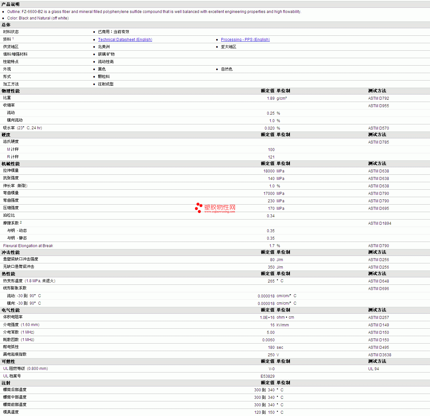Select the V-0 flame rating value
The image size is (430, 416).
click(x=272, y=369)
